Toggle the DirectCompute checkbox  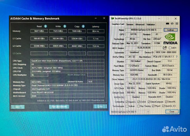tap(149, 102)
